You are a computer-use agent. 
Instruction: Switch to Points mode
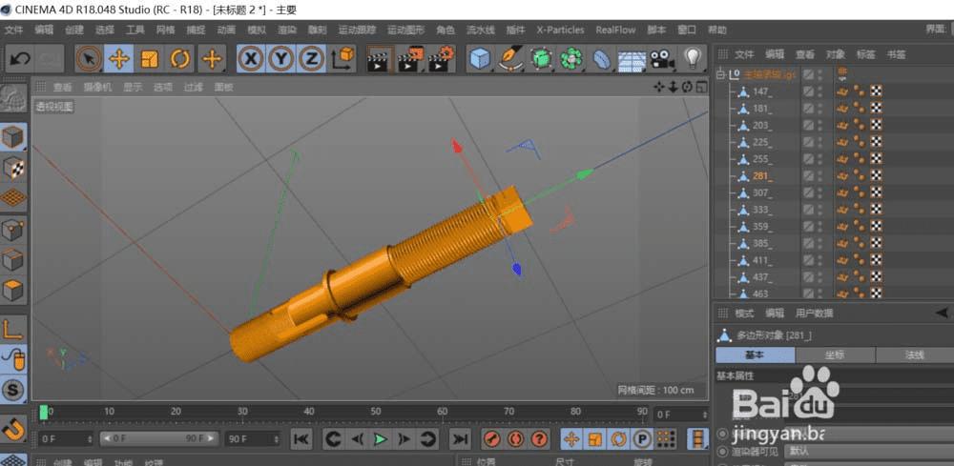point(13,231)
